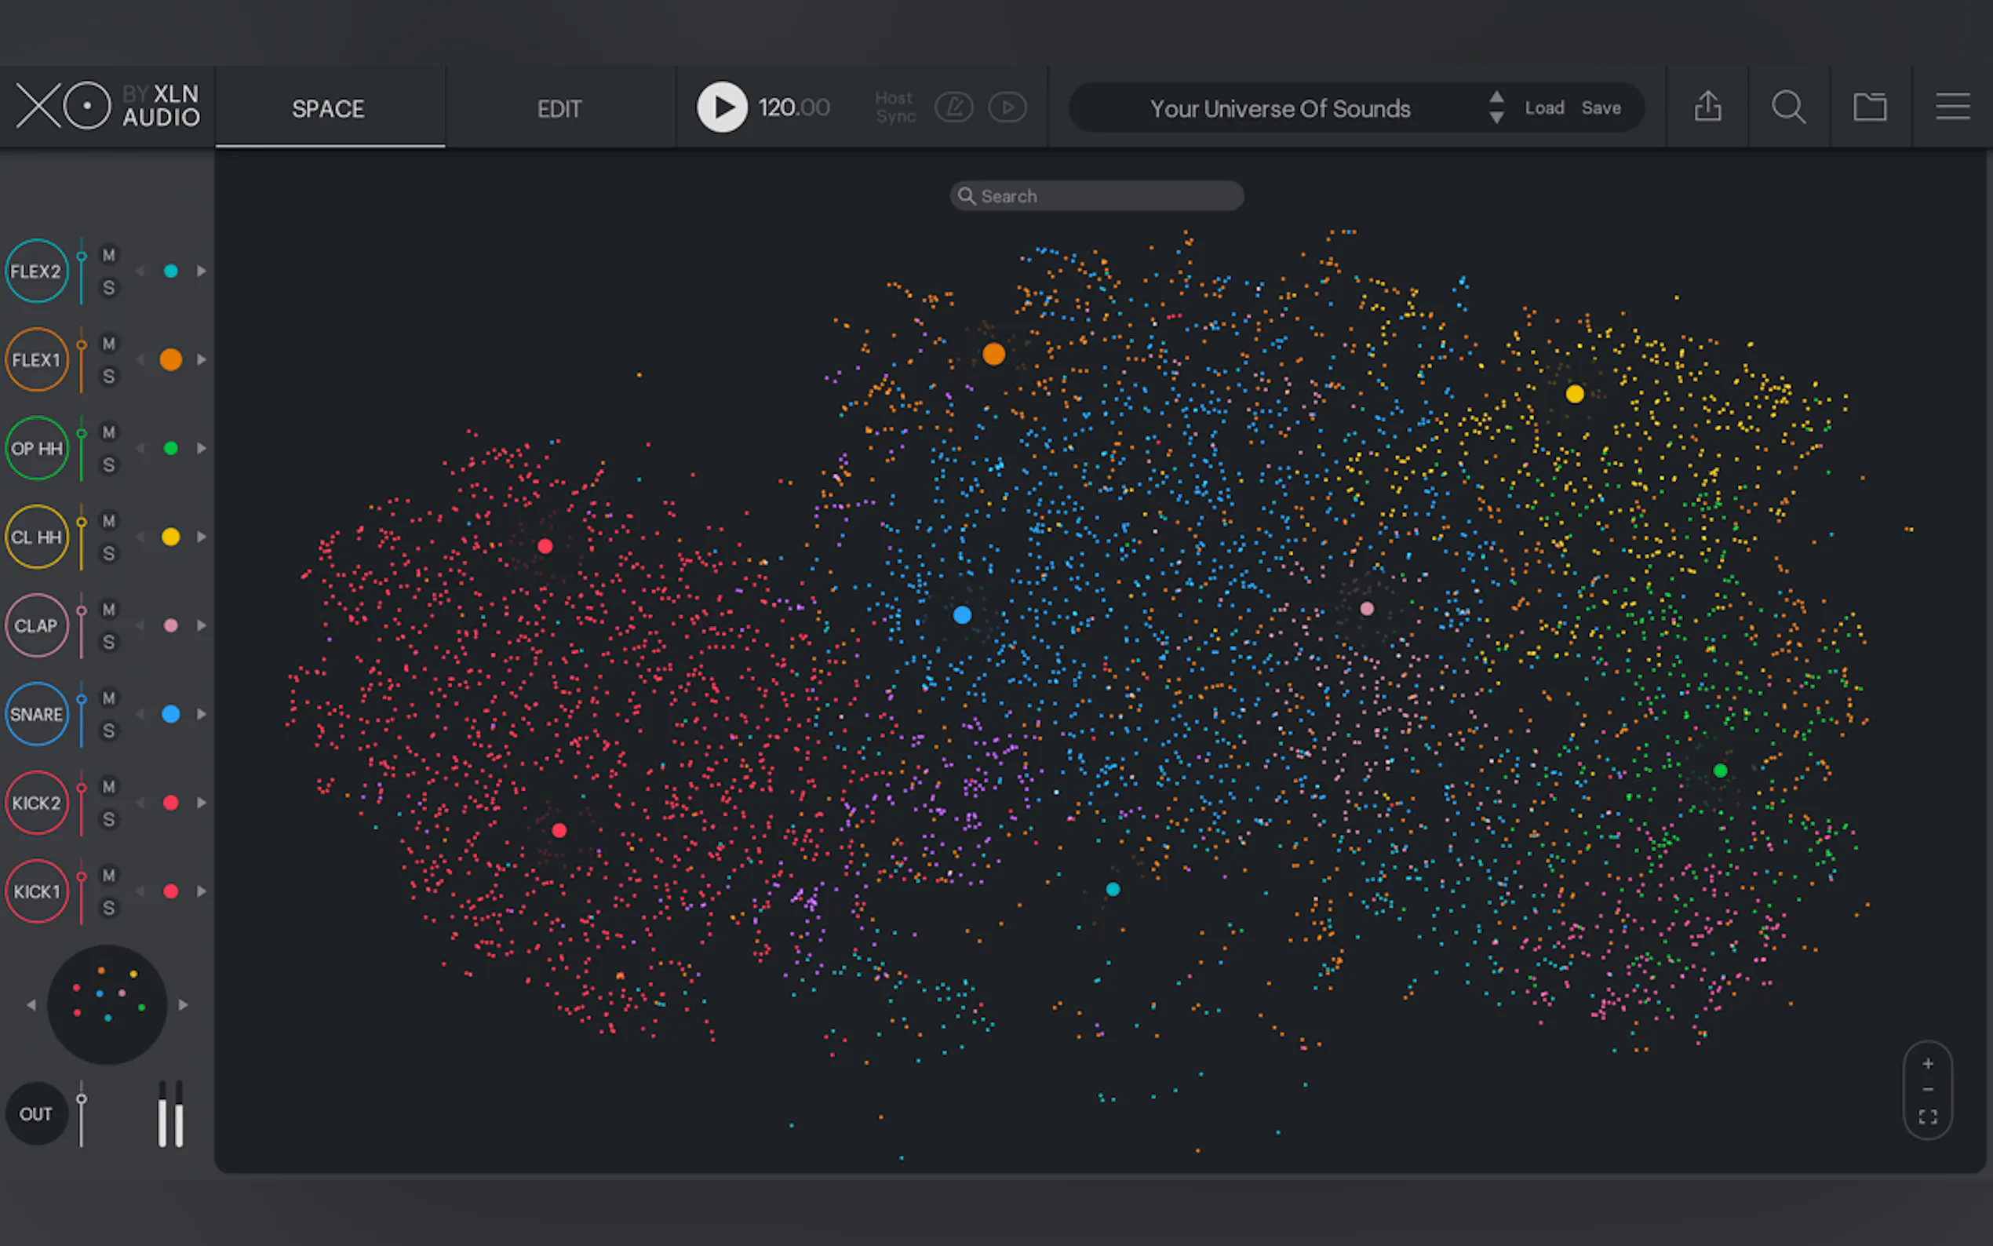This screenshot has height=1246, width=1993.
Task: Select next sample arrow for OP HH
Action: point(201,448)
